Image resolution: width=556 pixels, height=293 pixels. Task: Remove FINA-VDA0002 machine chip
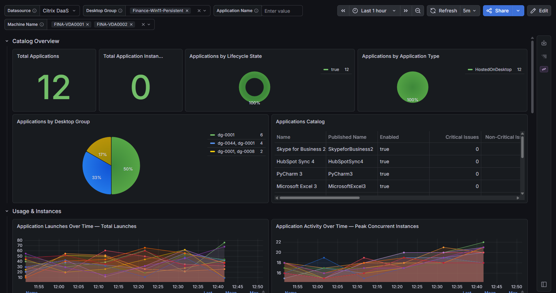pos(131,24)
